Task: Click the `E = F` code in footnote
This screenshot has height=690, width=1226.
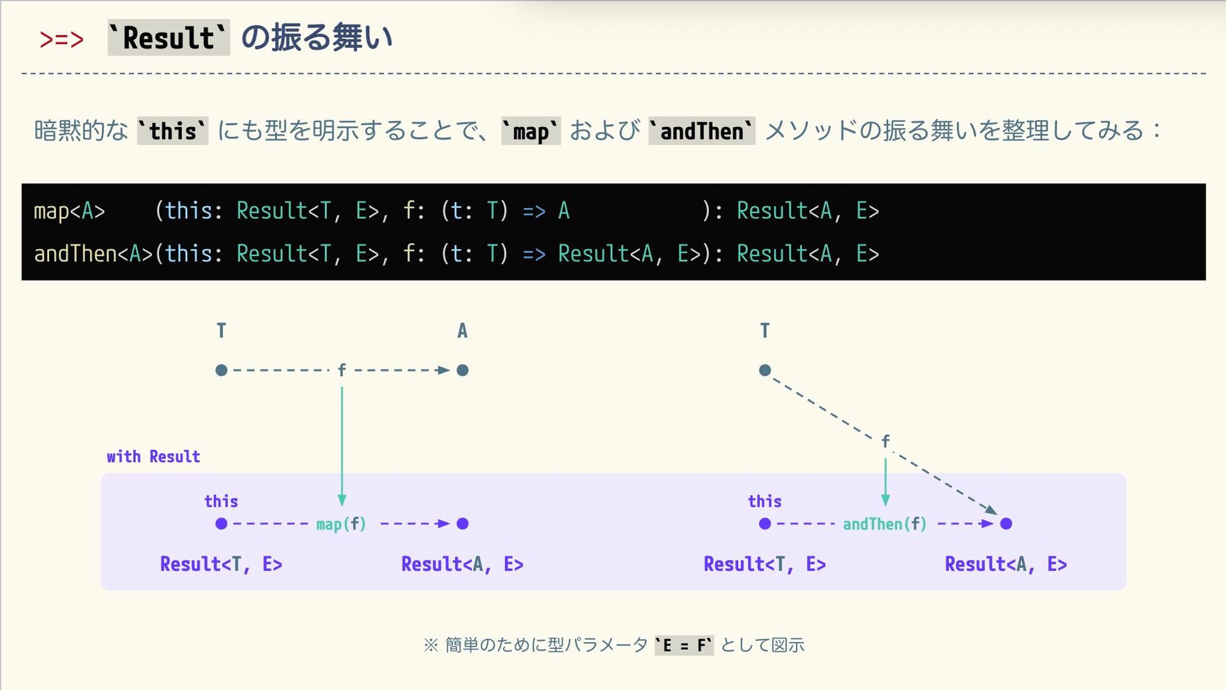Action: (684, 645)
